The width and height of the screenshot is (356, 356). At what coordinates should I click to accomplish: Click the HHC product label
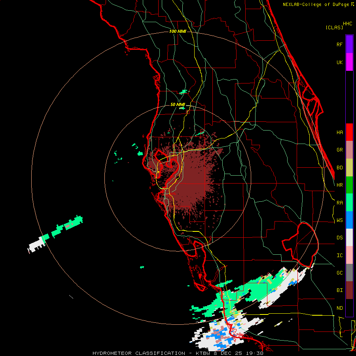pos(348,24)
